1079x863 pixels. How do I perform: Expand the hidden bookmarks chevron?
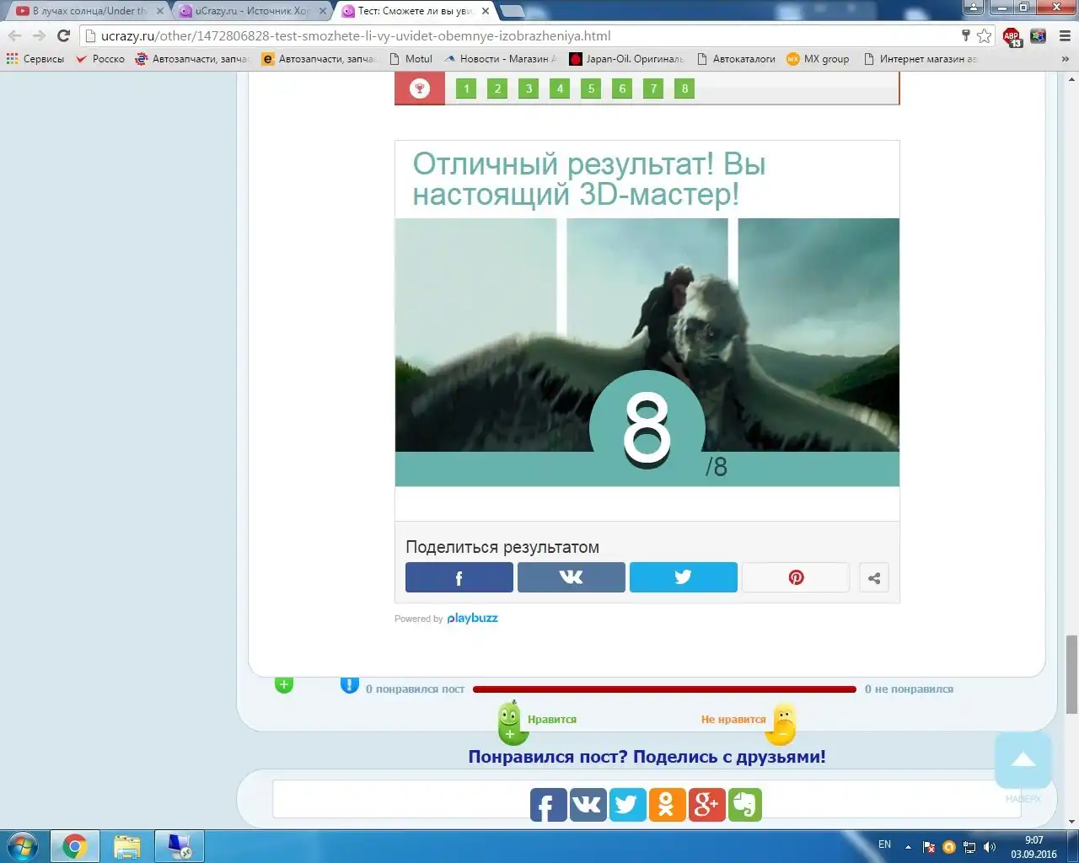(x=1065, y=59)
